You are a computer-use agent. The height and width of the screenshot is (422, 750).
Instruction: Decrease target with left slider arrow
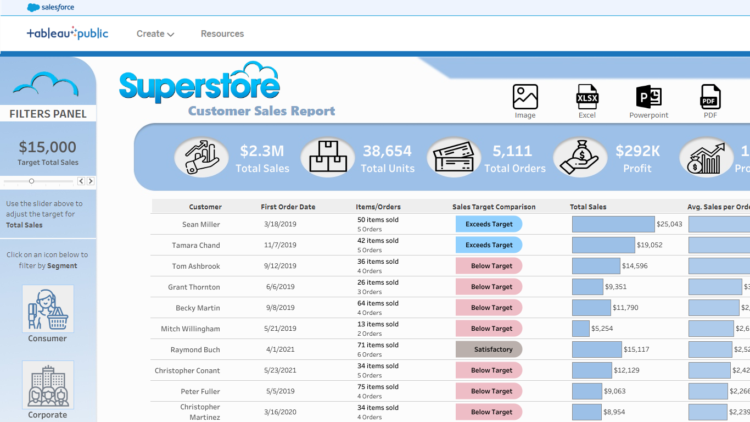(x=81, y=181)
